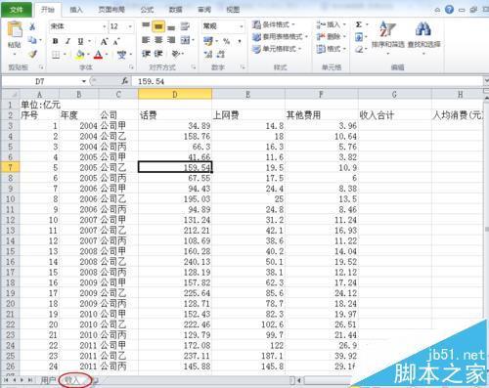Viewport: 489px width, 388px height.
Task: Click the Cut scissors icon
Action: 32,26
